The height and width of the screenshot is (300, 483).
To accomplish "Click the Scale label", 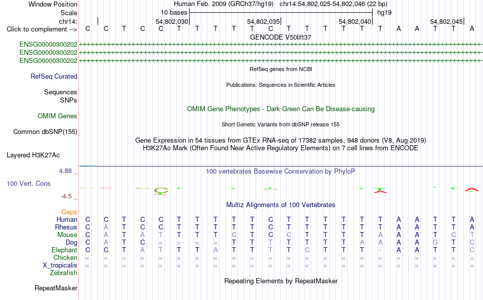I will (69, 13).
